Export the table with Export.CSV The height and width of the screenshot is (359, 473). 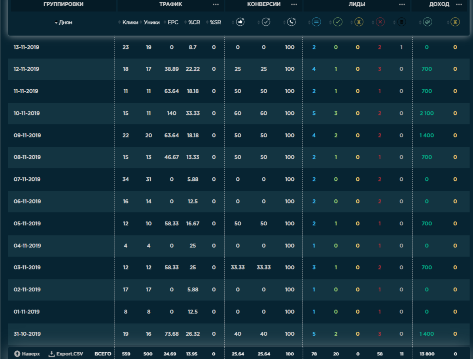[70, 353]
